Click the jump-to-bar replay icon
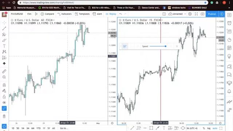Image resolution: width=233 pixels, height=131 pixels. tap(125, 46)
